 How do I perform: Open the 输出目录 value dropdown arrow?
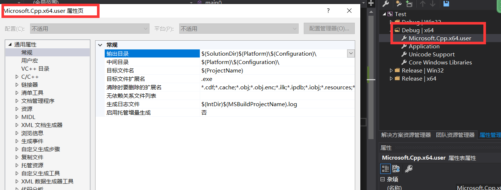351,53
